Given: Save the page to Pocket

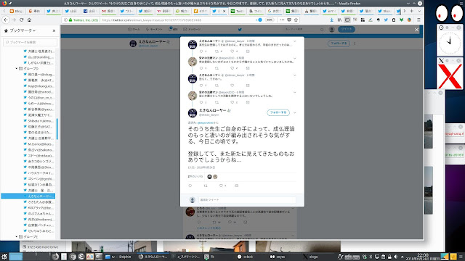Looking at the screenshot, I should click(289, 20).
